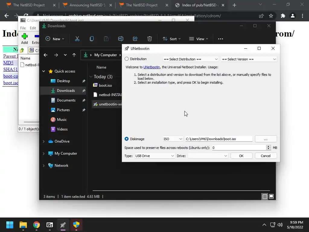Open 7-Zip from the taskbar
The width and height of the screenshot is (309, 232).
(x=50, y=225)
